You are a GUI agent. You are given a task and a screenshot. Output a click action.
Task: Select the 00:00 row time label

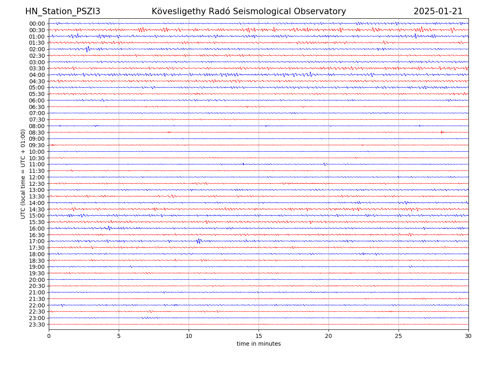point(37,24)
